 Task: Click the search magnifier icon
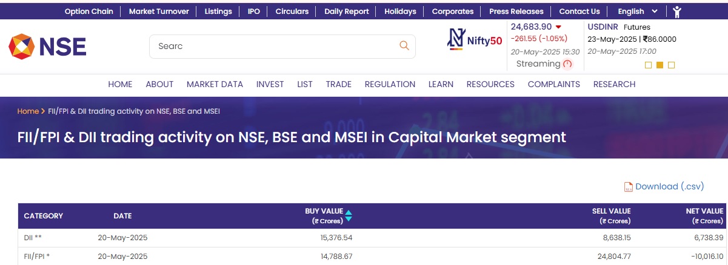click(x=404, y=46)
